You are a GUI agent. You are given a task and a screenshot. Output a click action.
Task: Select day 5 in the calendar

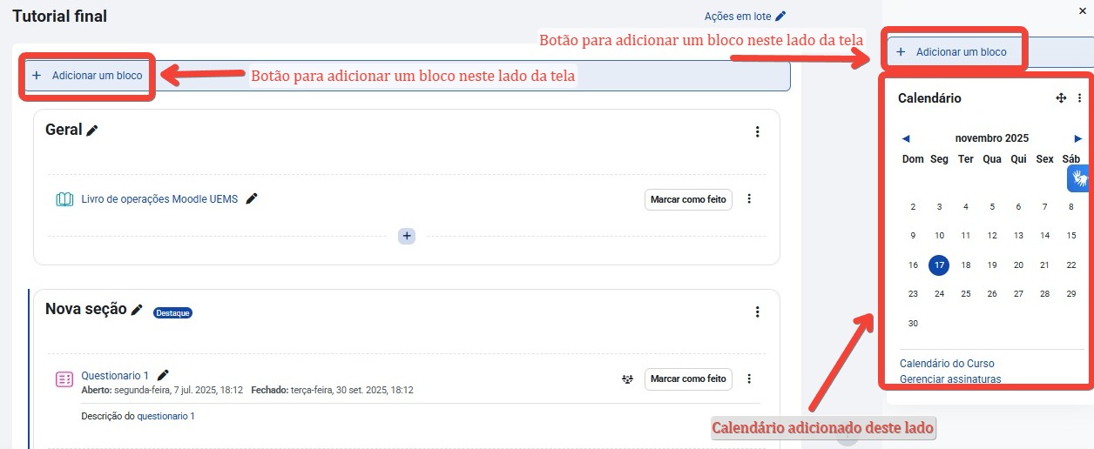(x=992, y=207)
